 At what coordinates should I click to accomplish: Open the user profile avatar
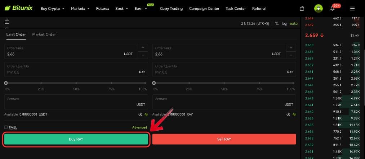click(318, 9)
